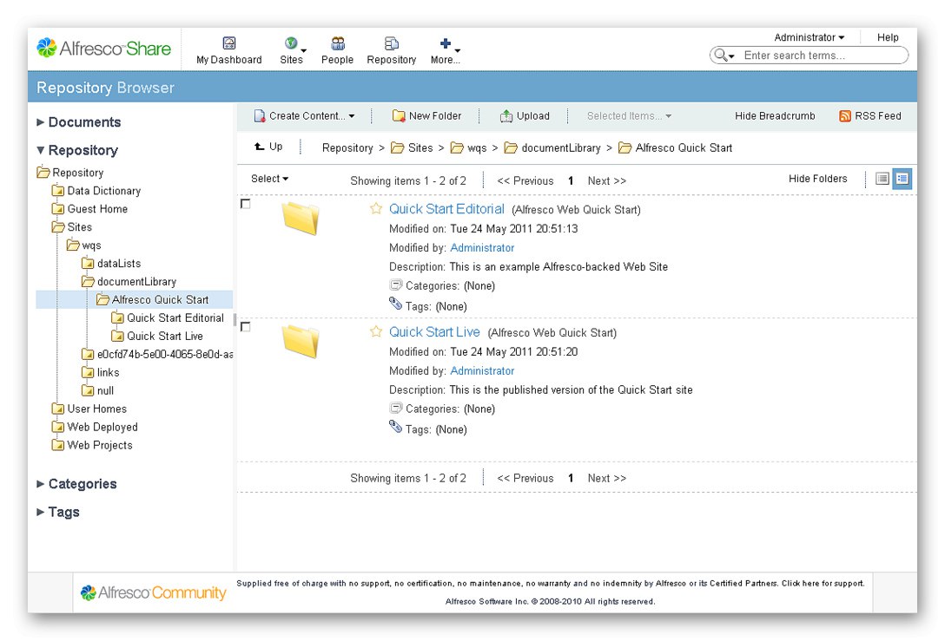Image resolution: width=945 pixels, height=641 pixels.
Task: Click the Help menu item
Action: [888, 37]
